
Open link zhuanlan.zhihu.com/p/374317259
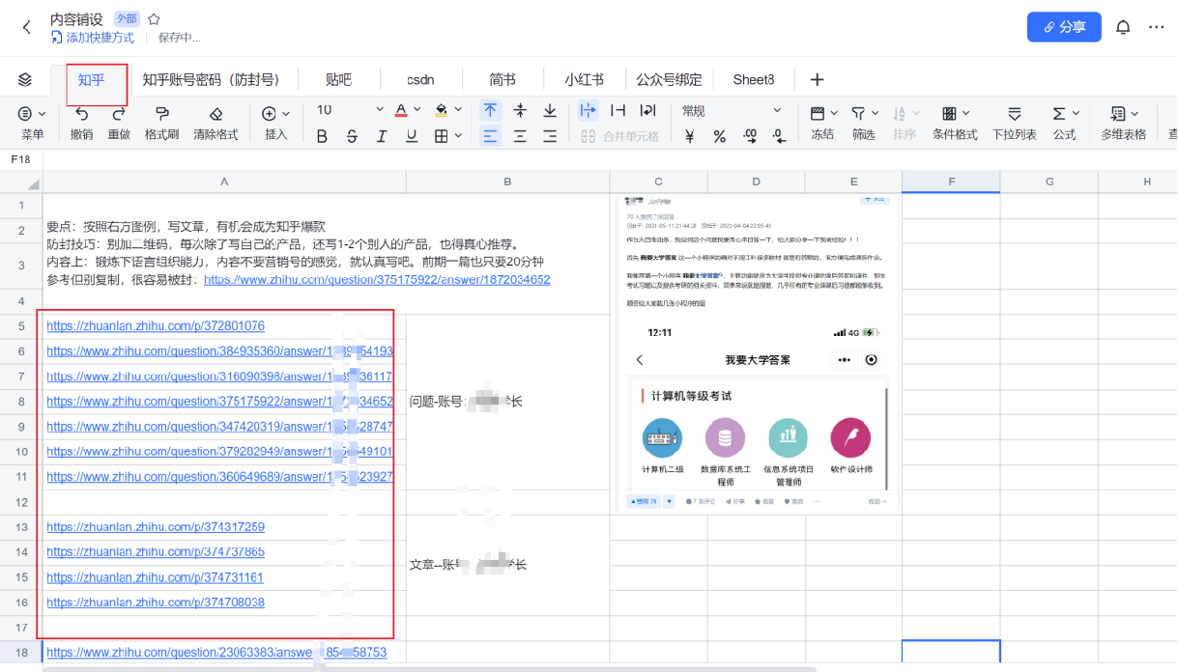(156, 527)
